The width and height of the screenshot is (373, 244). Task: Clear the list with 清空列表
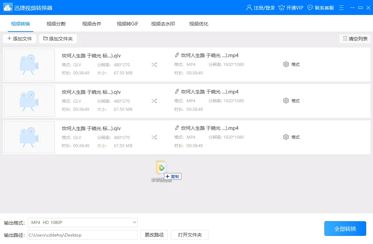[355, 38]
